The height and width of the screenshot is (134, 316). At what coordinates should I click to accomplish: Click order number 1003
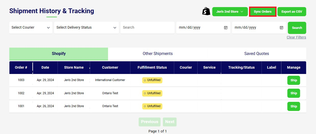21,80
